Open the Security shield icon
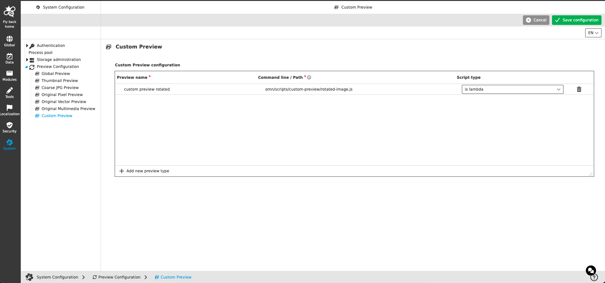Viewport: 605px width, 283px height. (x=10, y=125)
